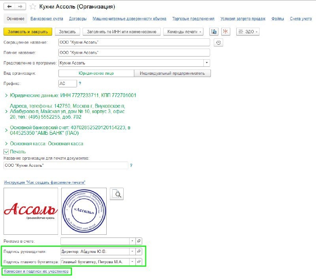
Task: Click the главного бухгалтера field with Петрова
Action: pos(95,262)
